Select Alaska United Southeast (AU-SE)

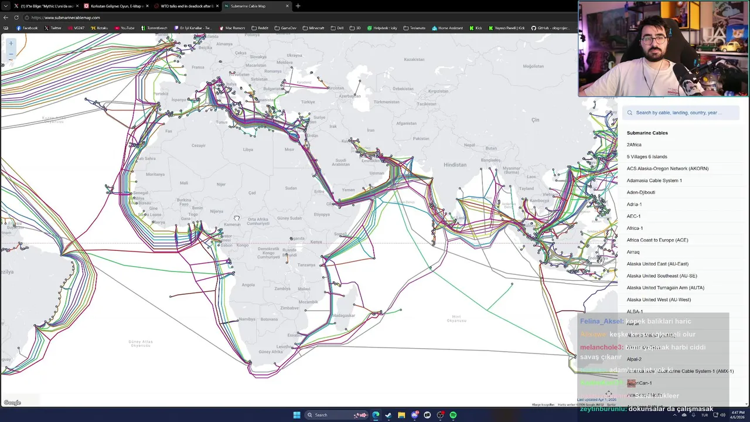(662, 275)
